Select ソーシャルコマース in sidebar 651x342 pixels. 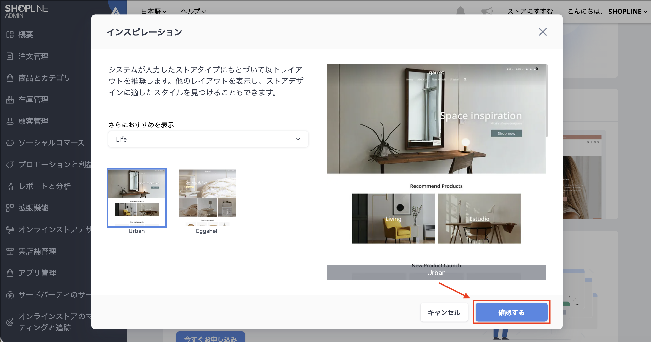point(52,143)
